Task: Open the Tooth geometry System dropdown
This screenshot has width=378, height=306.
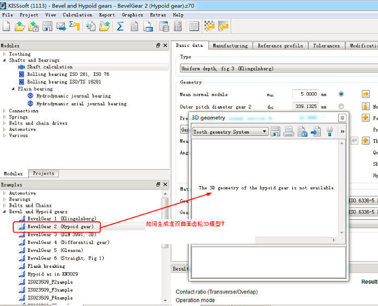Action: [x=230, y=131]
